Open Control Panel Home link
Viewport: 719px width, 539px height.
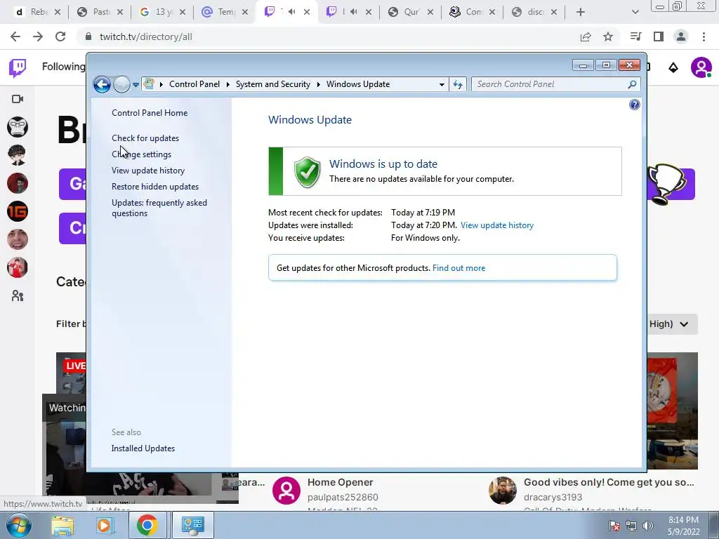(x=150, y=113)
